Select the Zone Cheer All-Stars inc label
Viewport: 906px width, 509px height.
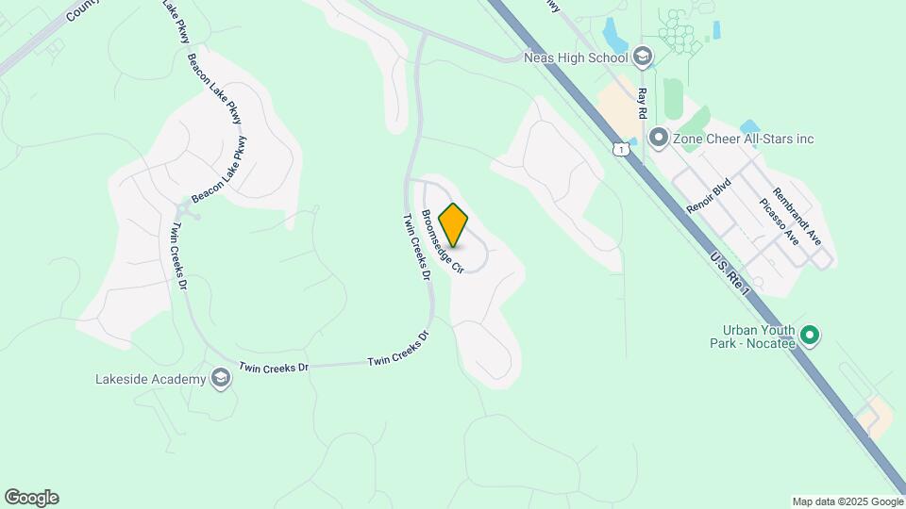coord(743,139)
